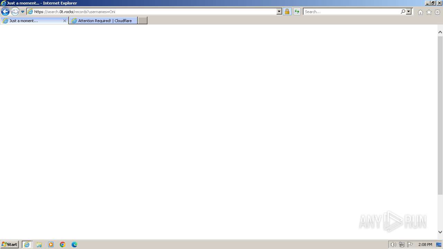Click Internet Explorer in the taskbar
Viewport: 443px width, 249px height.
coord(27,245)
